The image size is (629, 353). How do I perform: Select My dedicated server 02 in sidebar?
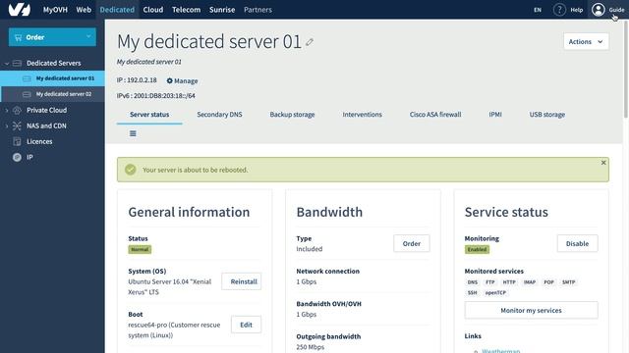pos(52,94)
